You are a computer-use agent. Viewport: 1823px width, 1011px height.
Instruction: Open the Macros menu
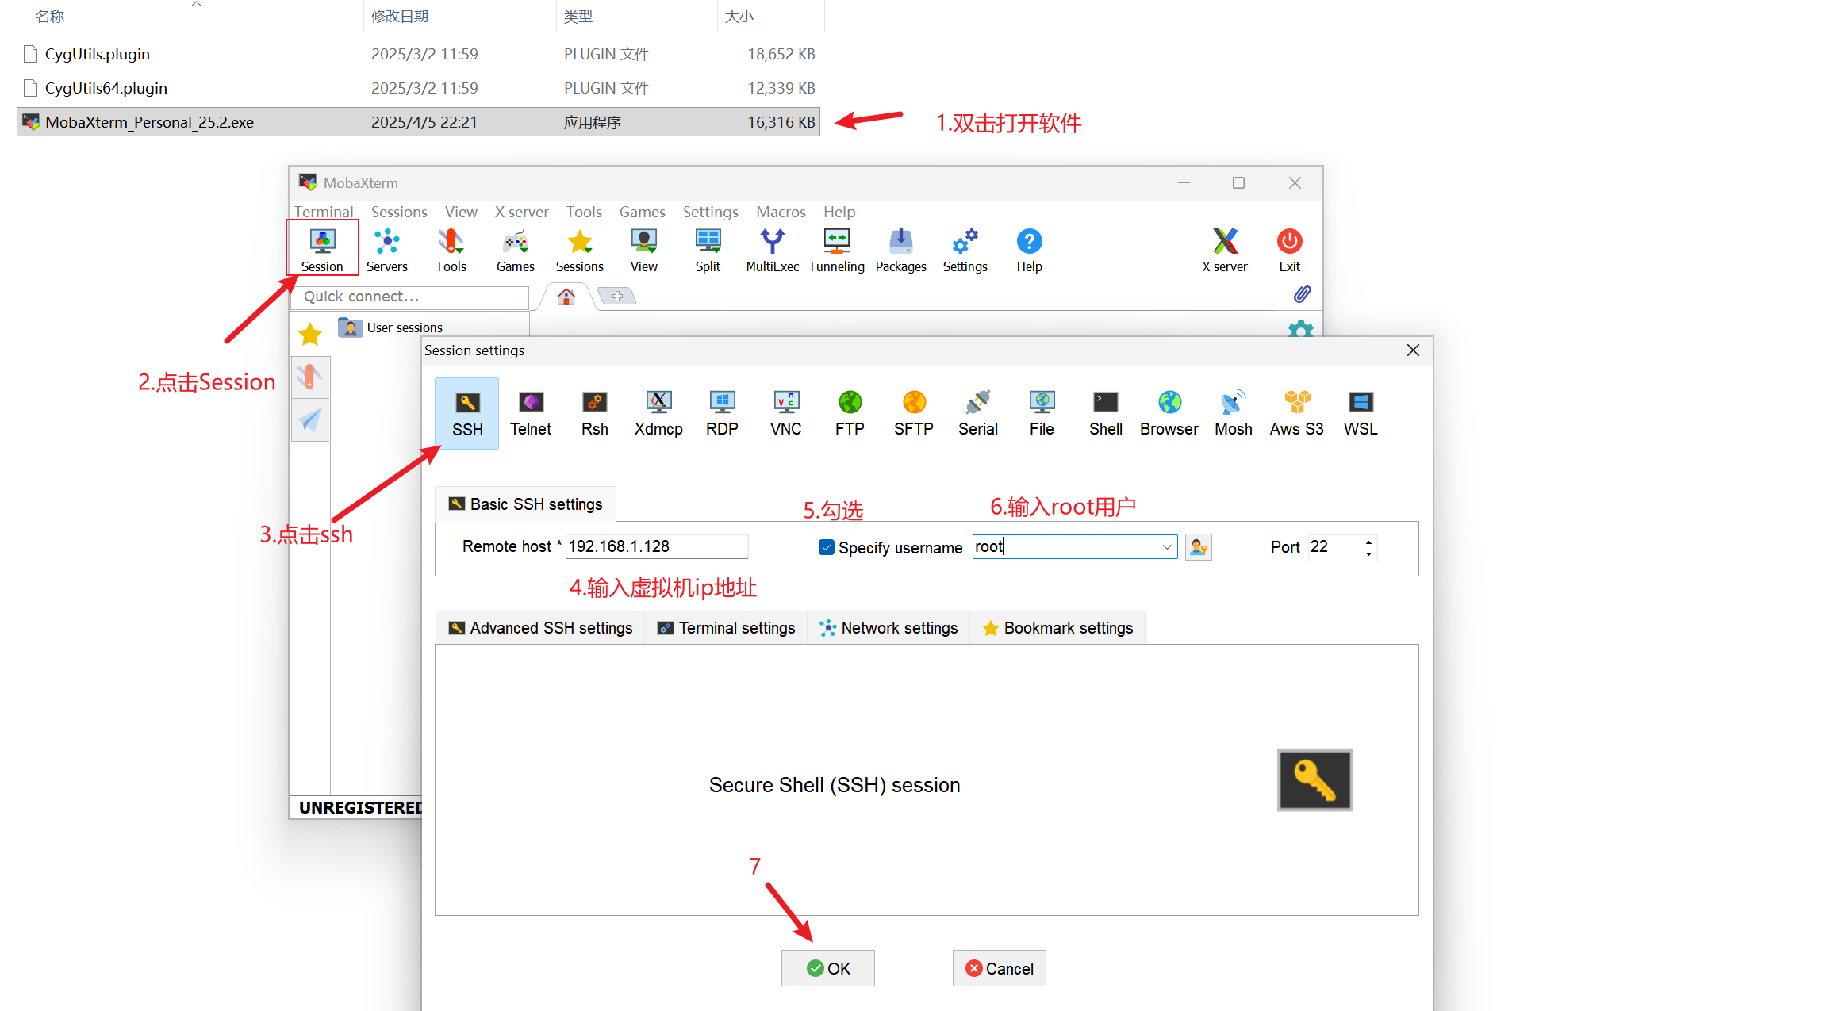coord(781,212)
